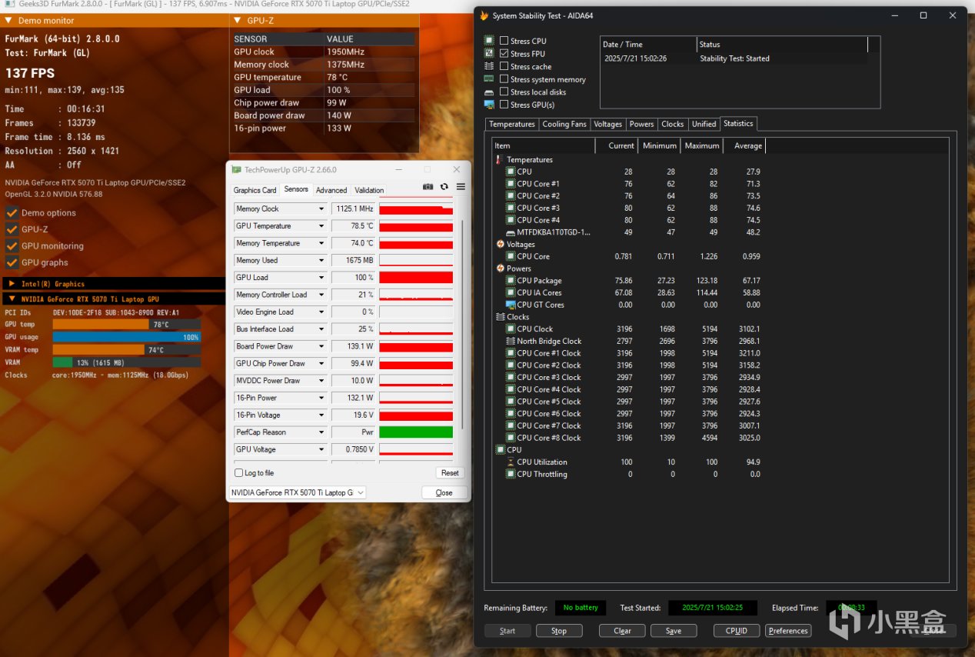Open the PerfCap Reason sensor dropdown
The height and width of the screenshot is (657, 975).
(x=321, y=432)
